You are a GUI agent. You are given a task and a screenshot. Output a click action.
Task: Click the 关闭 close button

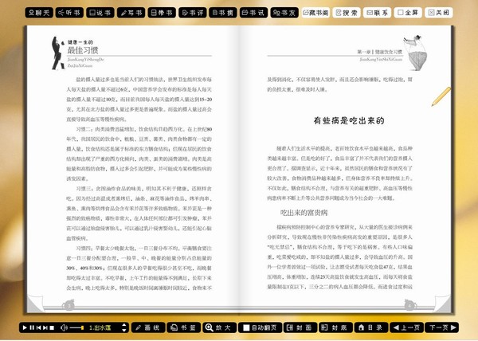coord(439,13)
